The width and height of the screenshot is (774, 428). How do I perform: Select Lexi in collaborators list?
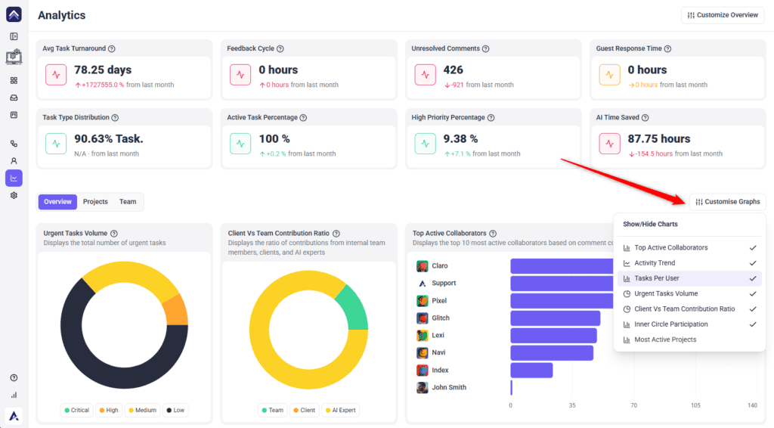[x=438, y=335]
